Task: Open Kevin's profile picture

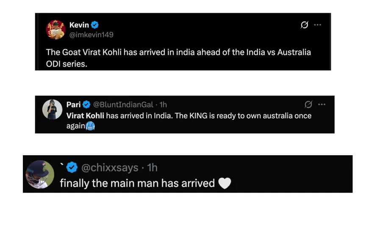Action: 55,30
